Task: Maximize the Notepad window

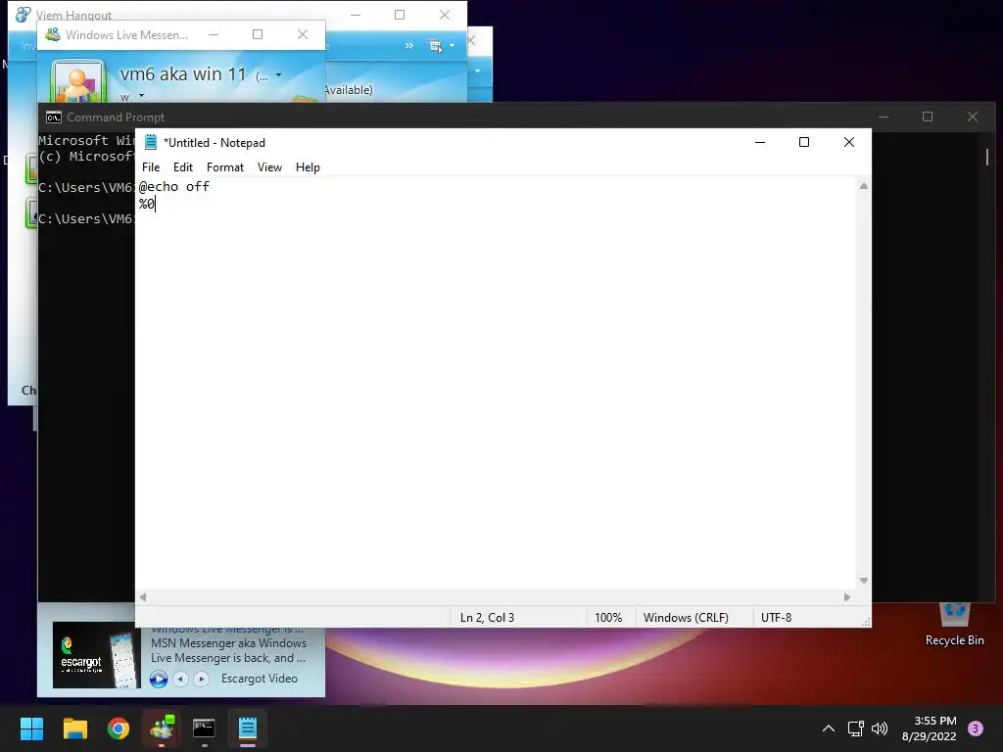Action: 804,142
